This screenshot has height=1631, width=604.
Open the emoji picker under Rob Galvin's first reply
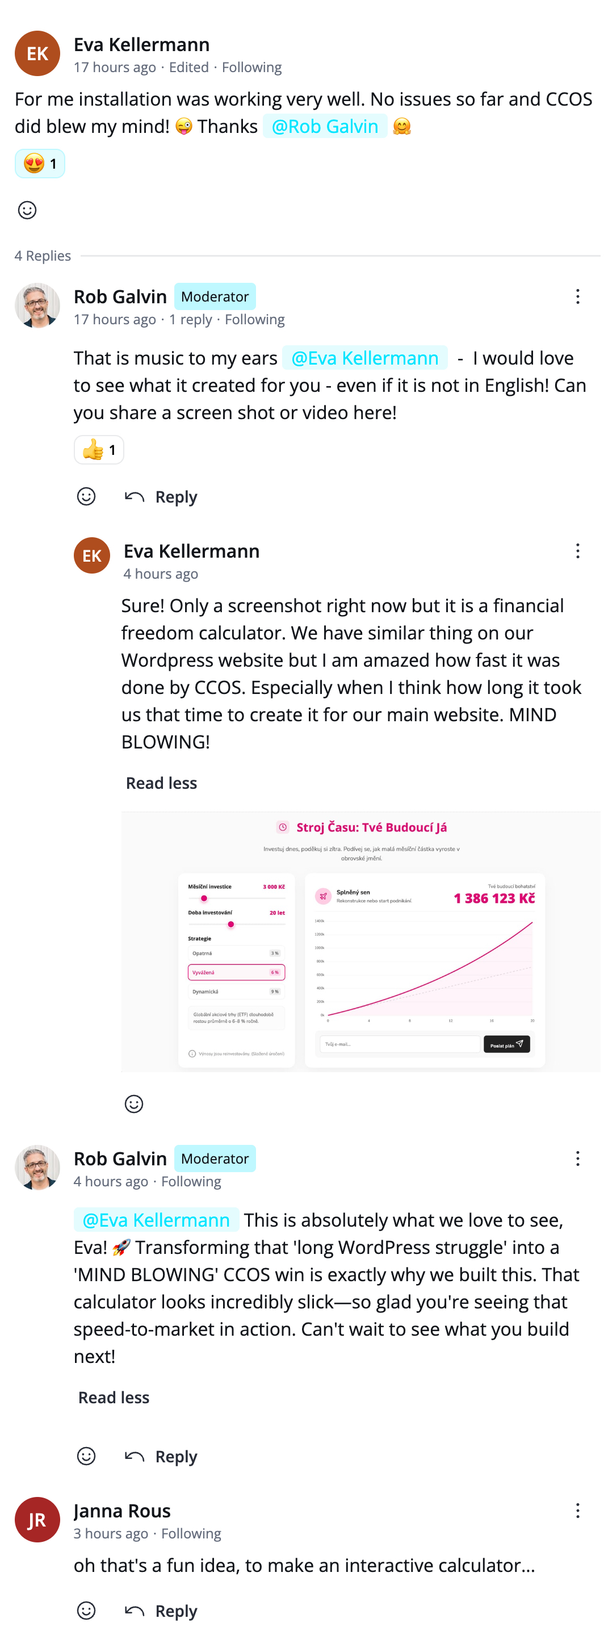[x=86, y=496]
